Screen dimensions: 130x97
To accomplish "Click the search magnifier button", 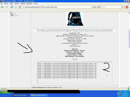I will click(x=123, y=7).
